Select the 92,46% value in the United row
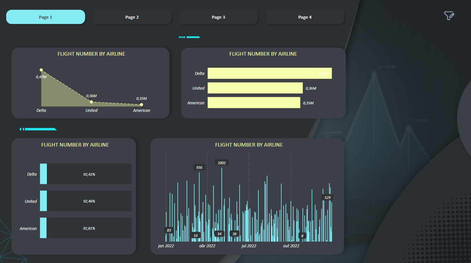The width and height of the screenshot is (471, 263). click(89, 201)
